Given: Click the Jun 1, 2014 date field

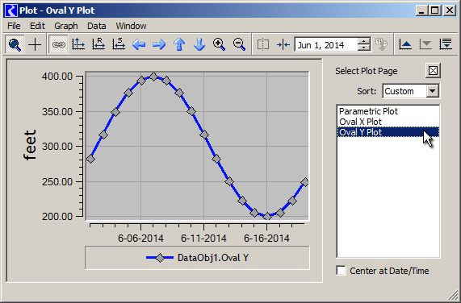Looking at the screenshot, I should point(326,45).
